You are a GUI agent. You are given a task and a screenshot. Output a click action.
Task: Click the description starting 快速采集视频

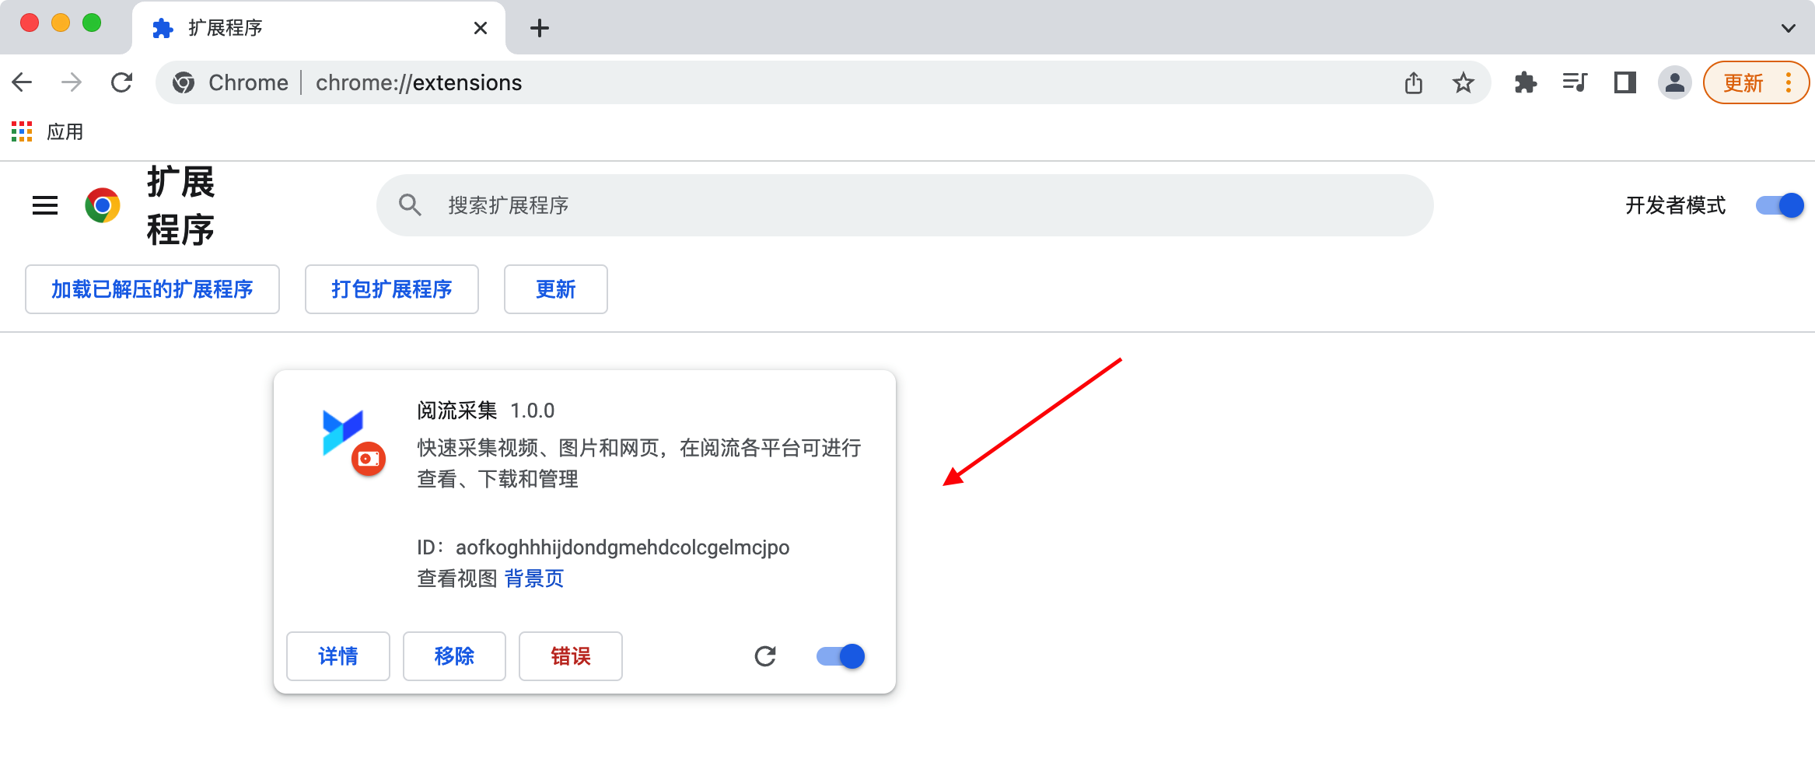(x=639, y=463)
